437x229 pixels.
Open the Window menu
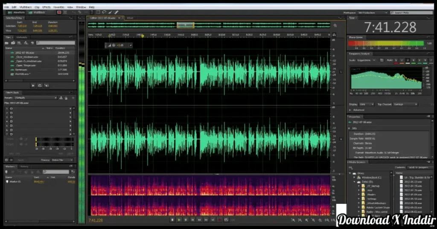coord(81,7)
